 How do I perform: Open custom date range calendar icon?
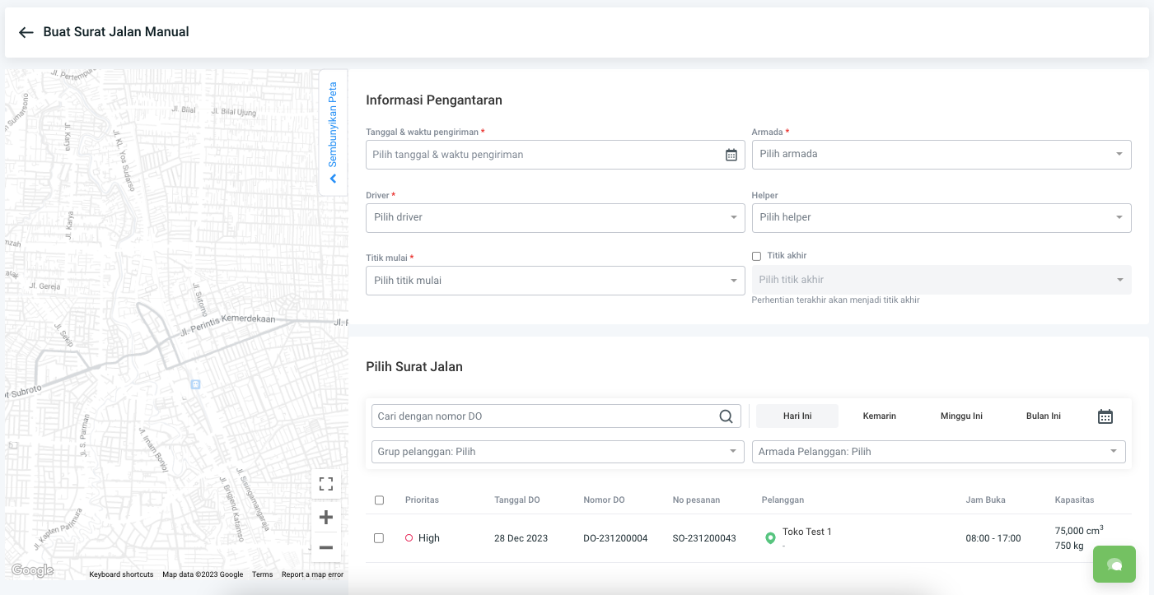[1105, 416]
